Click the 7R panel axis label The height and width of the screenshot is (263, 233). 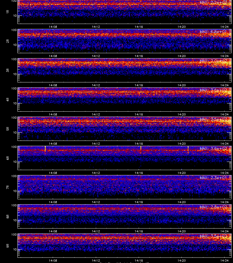(x=8, y=187)
